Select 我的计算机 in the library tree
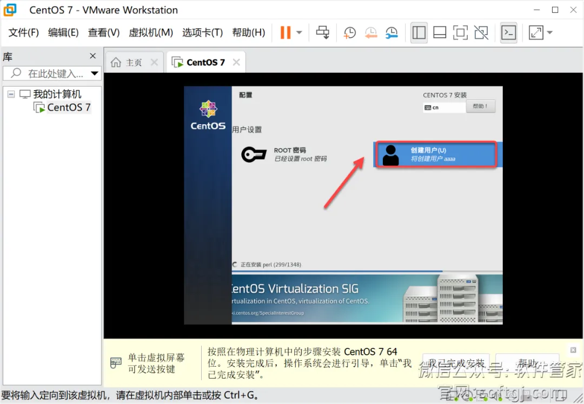This screenshot has width=584, height=404. (x=57, y=94)
